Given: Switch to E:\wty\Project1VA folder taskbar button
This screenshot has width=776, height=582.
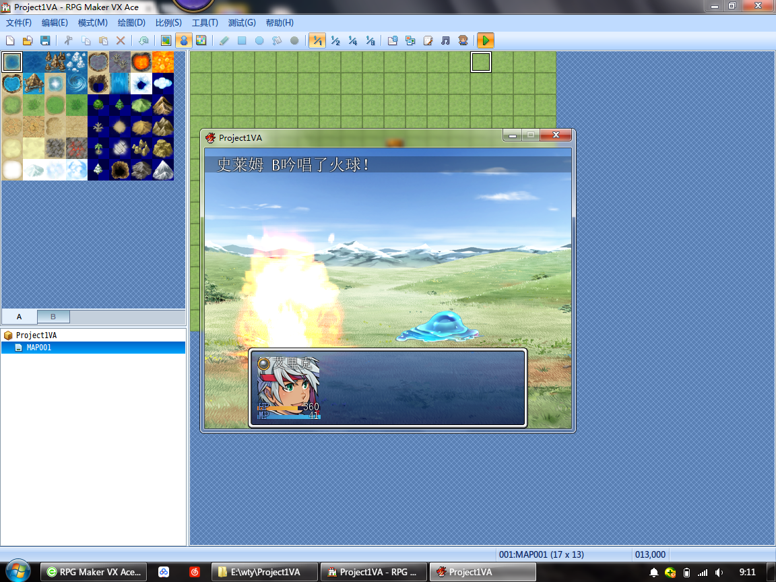Looking at the screenshot, I should pos(265,572).
